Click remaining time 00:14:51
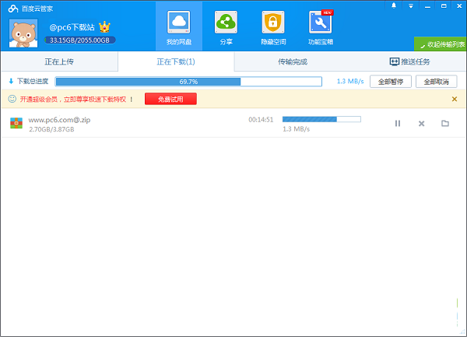The height and width of the screenshot is (337, 467). 261,120
